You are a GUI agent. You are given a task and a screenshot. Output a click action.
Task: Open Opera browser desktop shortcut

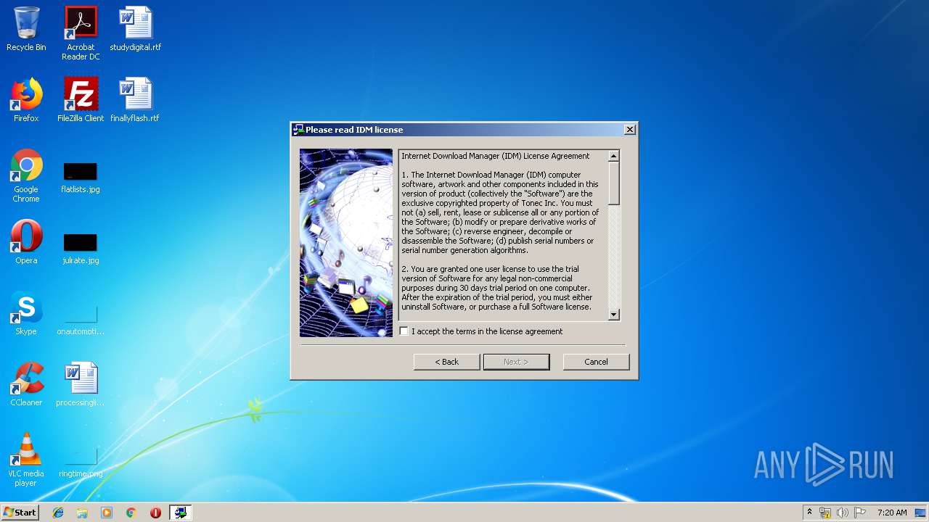point(26,242)
